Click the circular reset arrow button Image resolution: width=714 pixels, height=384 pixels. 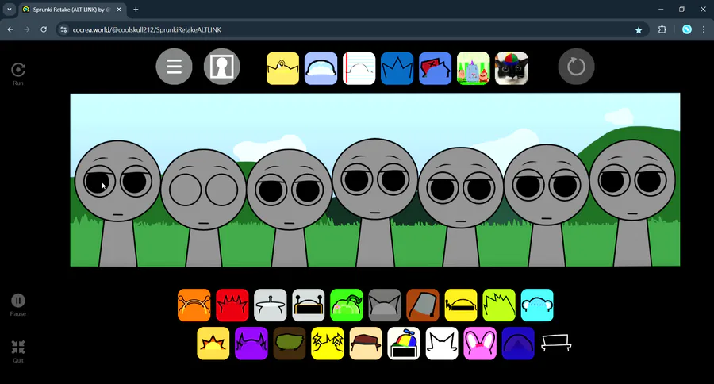(x=576, y=67)
